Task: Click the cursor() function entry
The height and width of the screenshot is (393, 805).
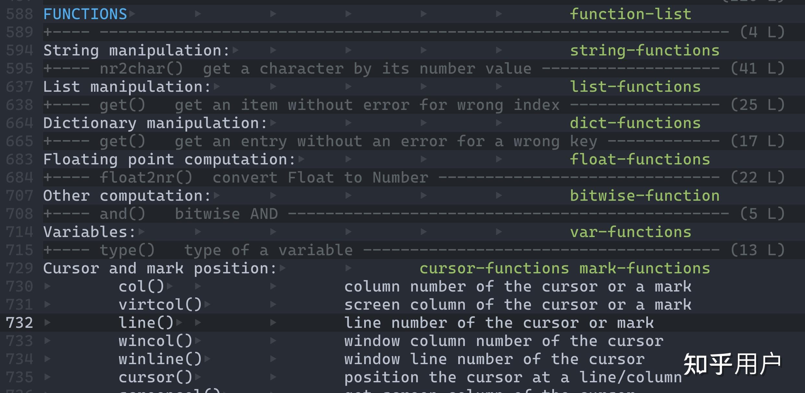Action: point(155,377)
